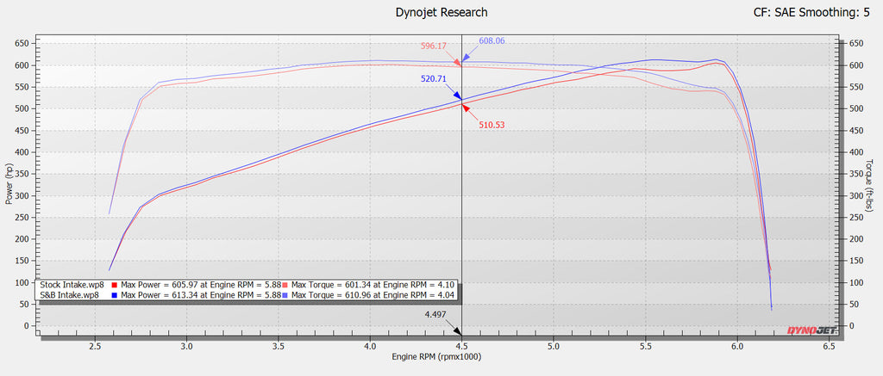Viewport: 883px width, 376px height.
Task: Click the 520.71 power readout value
Action: (433, 78)
